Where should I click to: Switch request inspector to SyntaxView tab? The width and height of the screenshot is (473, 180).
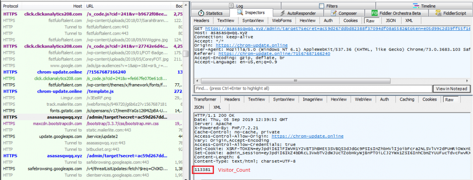(253, 20)
